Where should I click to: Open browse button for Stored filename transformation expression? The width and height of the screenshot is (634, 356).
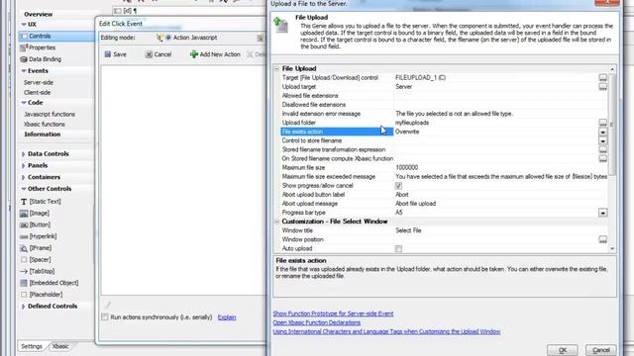[x=602, y=149]
